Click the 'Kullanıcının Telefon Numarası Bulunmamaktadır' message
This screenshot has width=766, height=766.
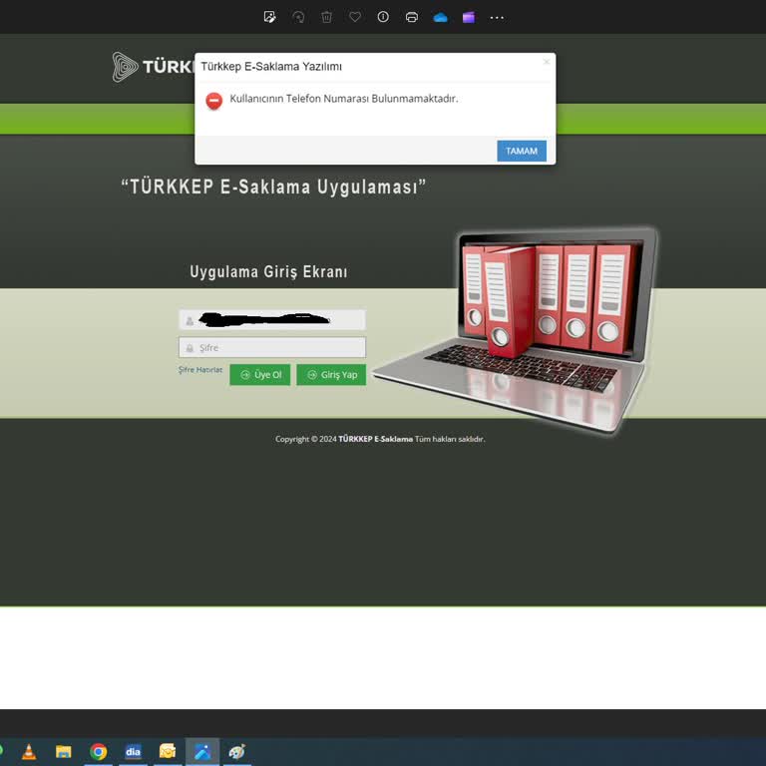(344, 98)
